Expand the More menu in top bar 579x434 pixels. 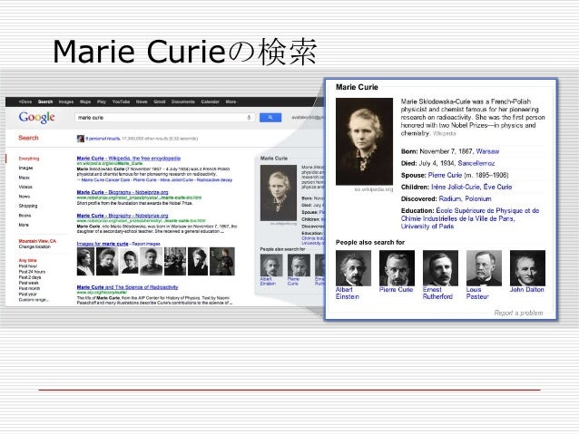[231, 101]
